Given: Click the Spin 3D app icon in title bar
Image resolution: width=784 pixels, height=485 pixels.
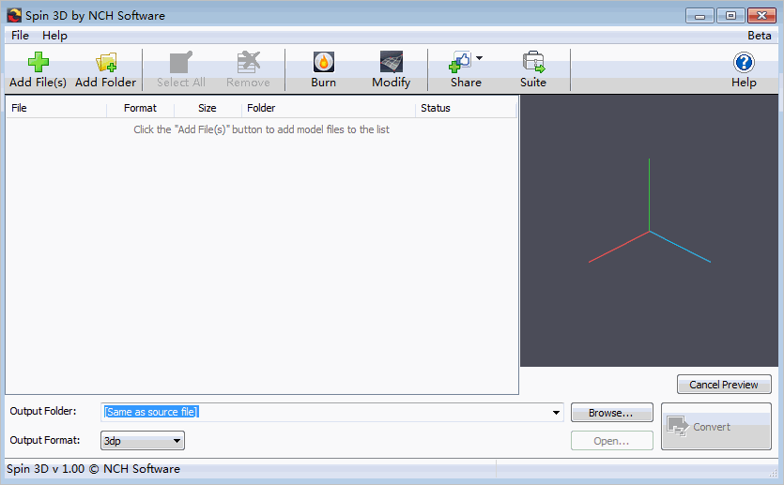Looking at the screenshot, I should tap(14, 16).
